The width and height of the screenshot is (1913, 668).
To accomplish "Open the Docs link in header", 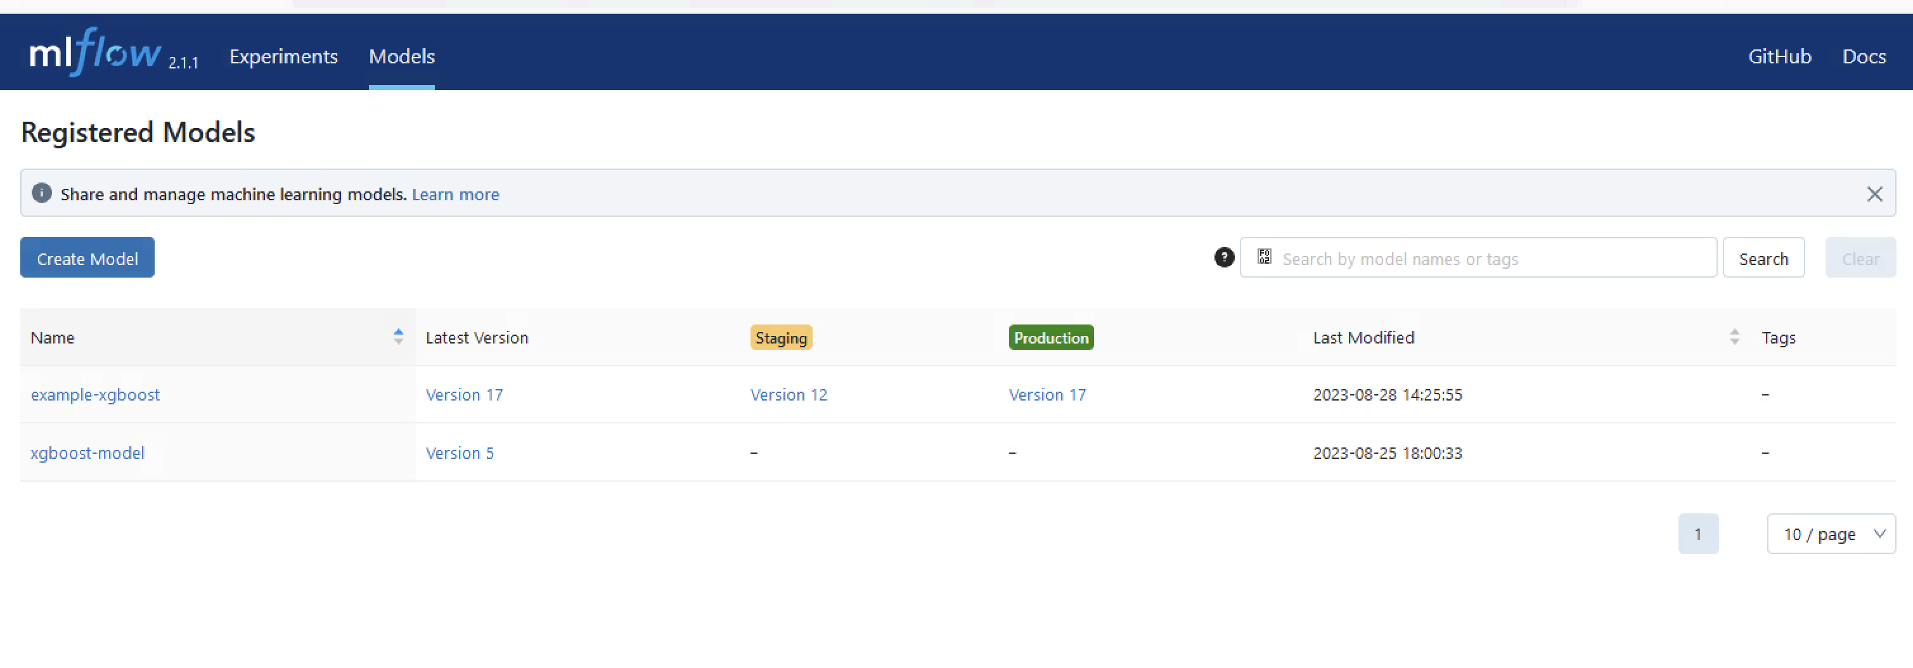I will 1864,56.
